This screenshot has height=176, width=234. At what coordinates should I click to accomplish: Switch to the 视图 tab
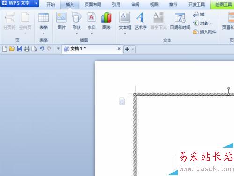pyautogui.click(x=154, y=4)
